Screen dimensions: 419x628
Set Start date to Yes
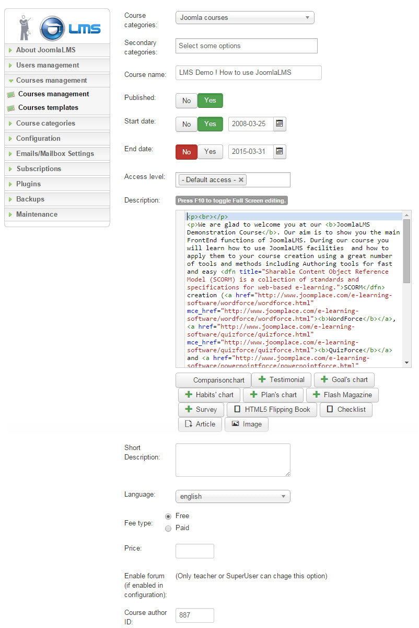pos(210,124)
